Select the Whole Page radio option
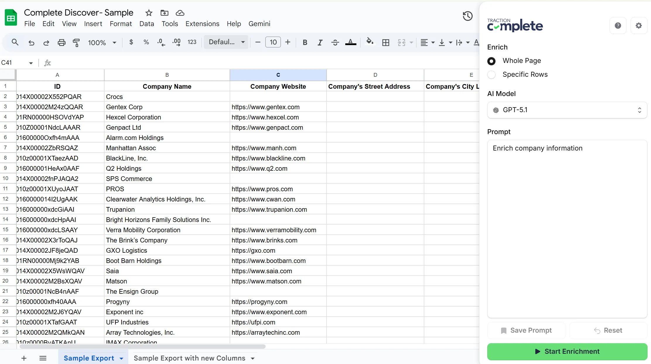 click(x=491, y=61)
